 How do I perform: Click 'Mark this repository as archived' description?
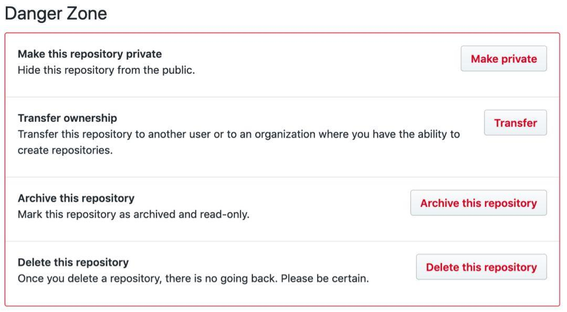pyautogui.click(x=97, y=214)
